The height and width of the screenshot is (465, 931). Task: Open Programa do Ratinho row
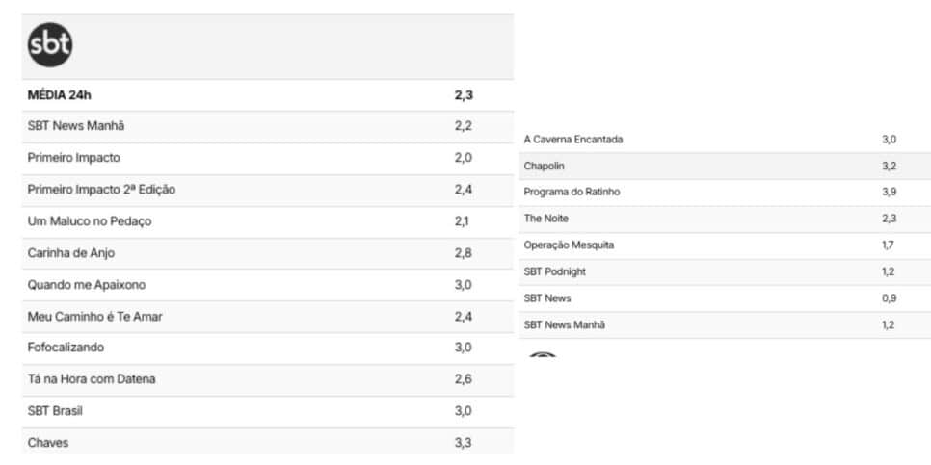point(725,193)
